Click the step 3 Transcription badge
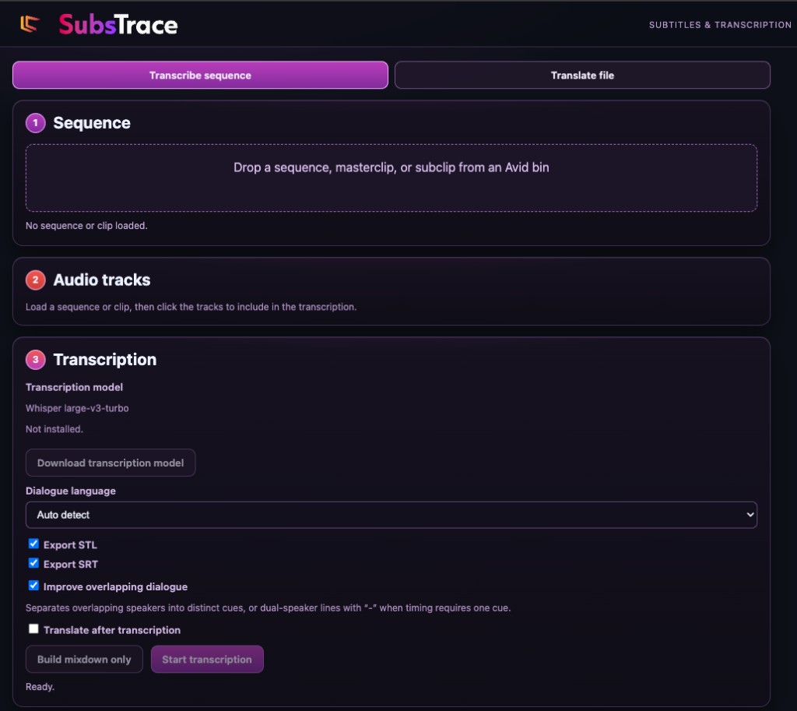 click(36, 360)
